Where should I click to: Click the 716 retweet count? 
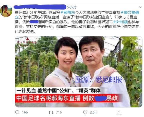point(59,112)
